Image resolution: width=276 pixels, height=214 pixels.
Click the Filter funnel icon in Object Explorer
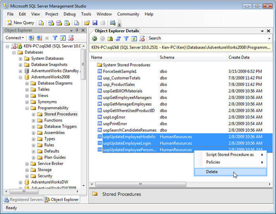point(55,38)
